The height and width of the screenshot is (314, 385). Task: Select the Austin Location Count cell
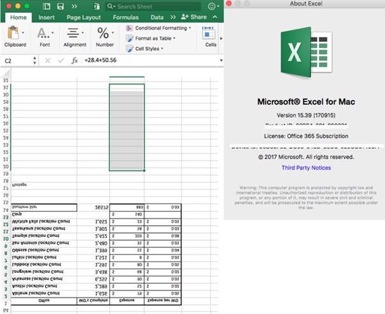coord(44,286)
